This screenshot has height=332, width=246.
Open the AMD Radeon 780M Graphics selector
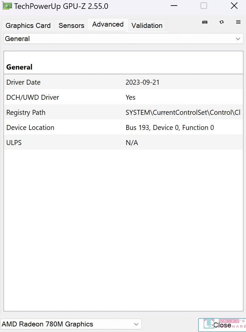point(71,324)
